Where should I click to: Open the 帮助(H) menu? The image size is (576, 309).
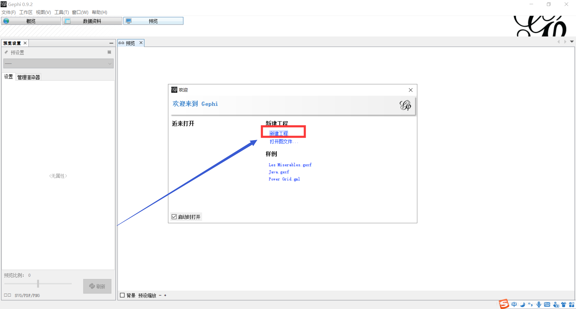(100, 12)
